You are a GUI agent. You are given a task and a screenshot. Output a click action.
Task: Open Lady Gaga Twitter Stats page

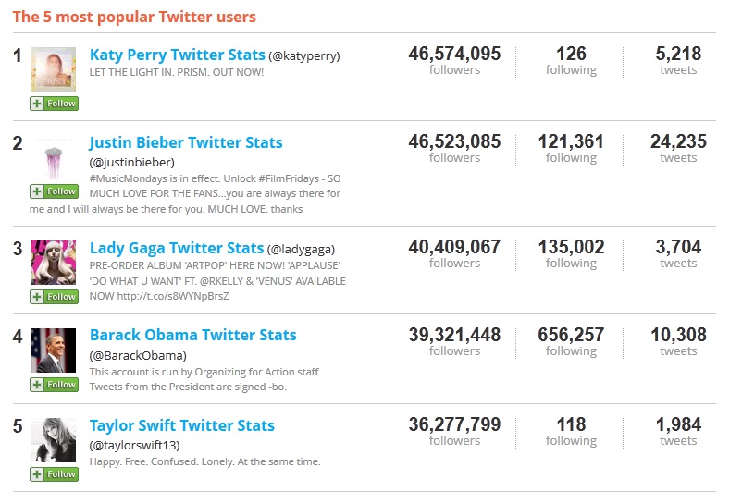[x=176, y=248]
